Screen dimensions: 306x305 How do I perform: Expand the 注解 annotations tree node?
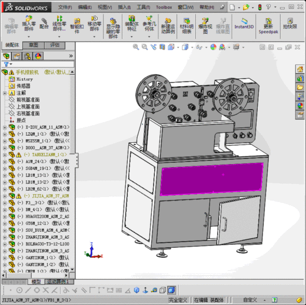click(x=5, y=93)
